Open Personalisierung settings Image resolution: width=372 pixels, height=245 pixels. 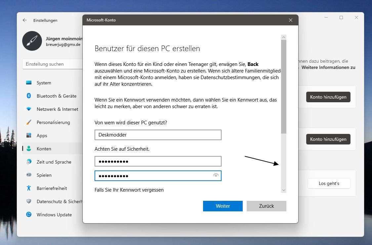point(53,123)
